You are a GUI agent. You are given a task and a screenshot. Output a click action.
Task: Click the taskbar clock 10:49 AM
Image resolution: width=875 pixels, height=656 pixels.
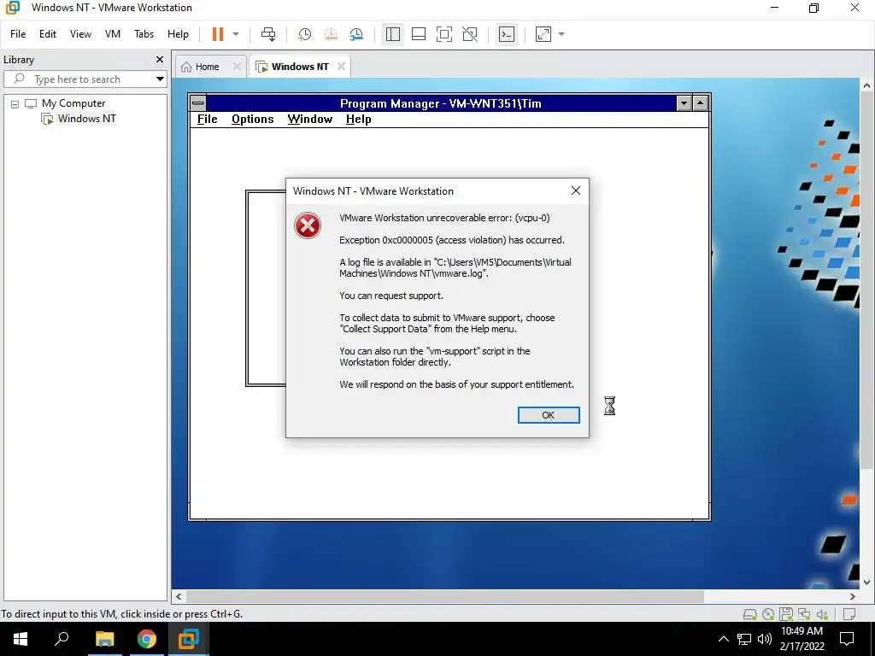click(x=802, y=631)
